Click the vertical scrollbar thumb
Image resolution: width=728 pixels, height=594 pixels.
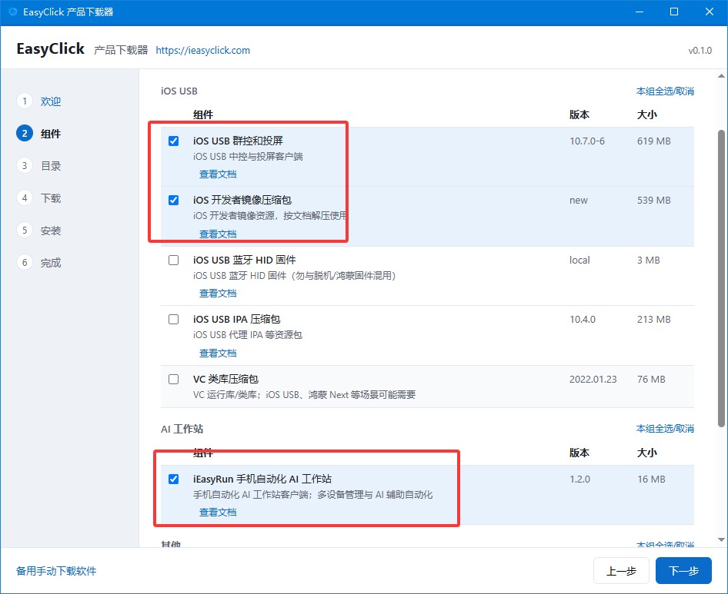[721, 278]
